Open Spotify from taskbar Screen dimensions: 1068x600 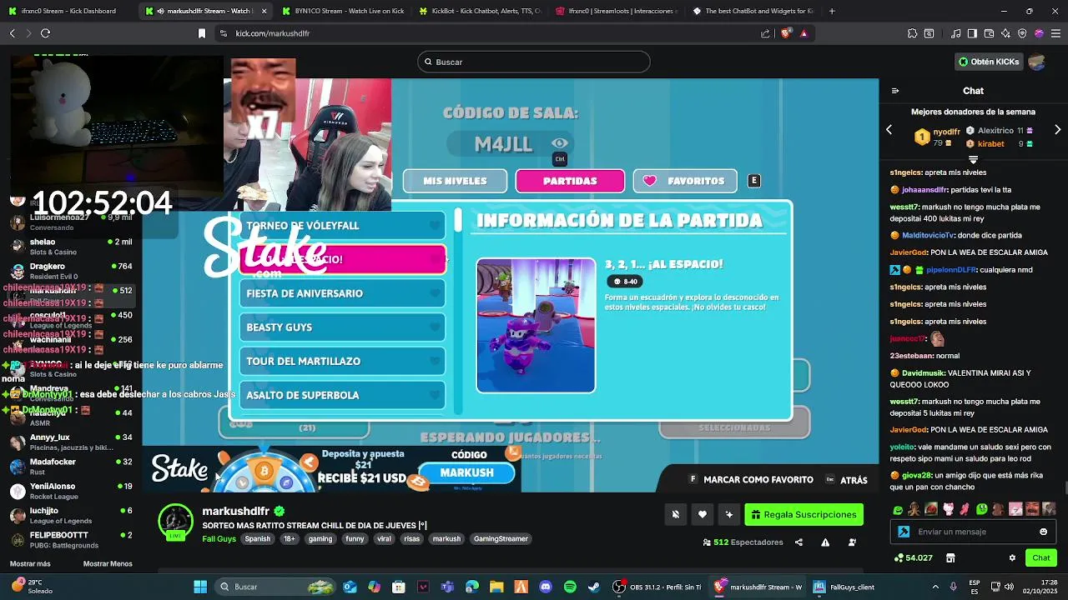(570, 587)
